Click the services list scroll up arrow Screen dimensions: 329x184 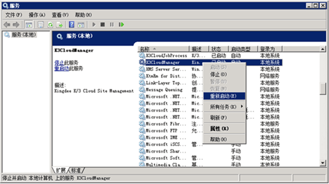pyautogui.click(x=323, y=49)
